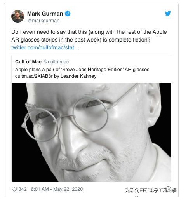The image size is (181, 197).
Task: Click the word 'Apple' in the main tweet
Action: (x=160, y=32)
